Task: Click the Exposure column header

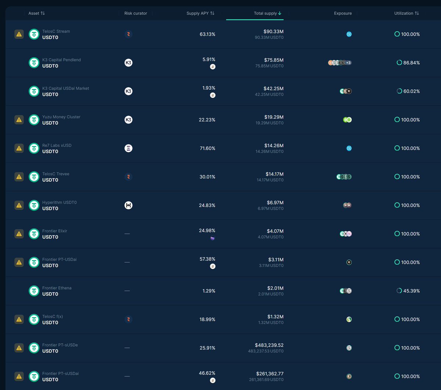Action: [x=343, y=13]
